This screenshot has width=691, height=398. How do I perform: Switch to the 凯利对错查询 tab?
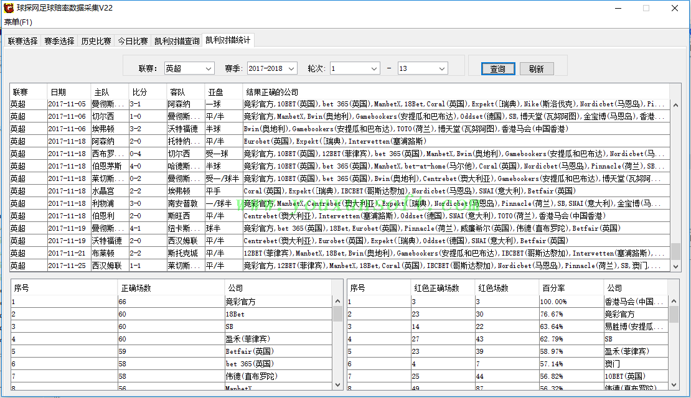(x=176, y=41)
